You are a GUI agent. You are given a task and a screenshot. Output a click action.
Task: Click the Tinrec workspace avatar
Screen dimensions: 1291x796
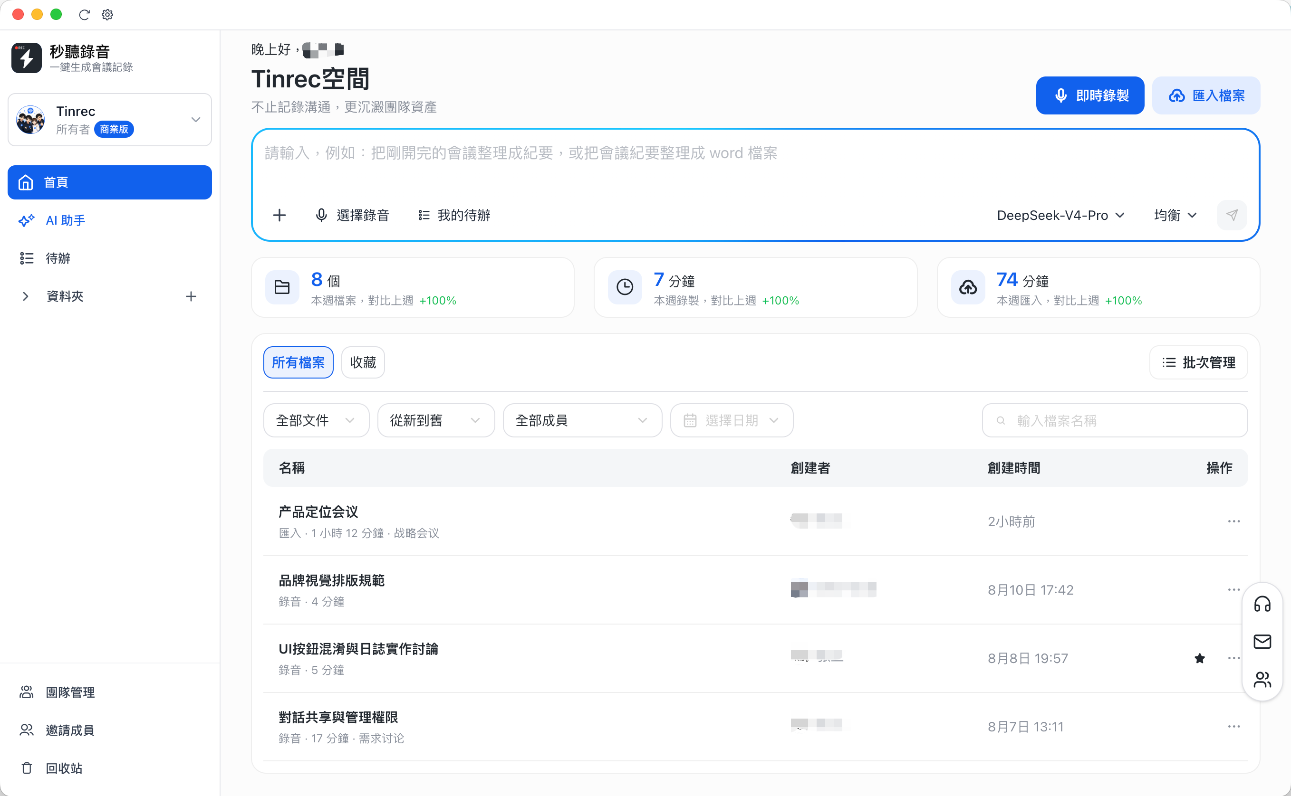pos(30,120)
